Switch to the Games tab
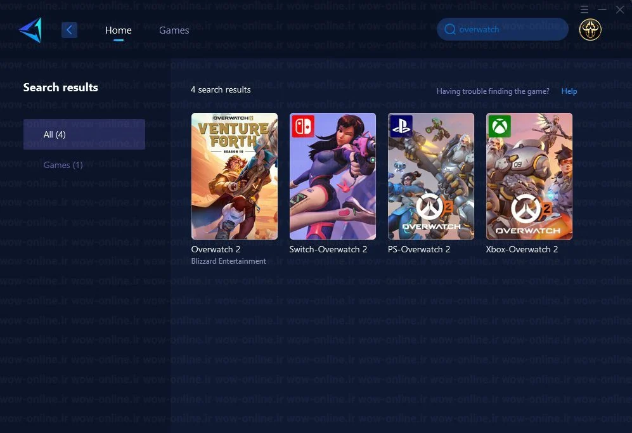Viewport: 632px width, 433px height. pyautogui.click(x=174, y=30)
